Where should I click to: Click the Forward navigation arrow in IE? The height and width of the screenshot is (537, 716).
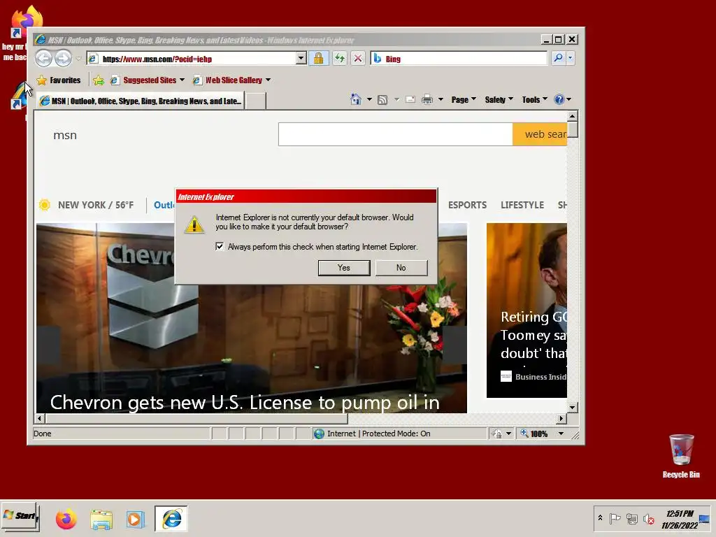point(64,59)
